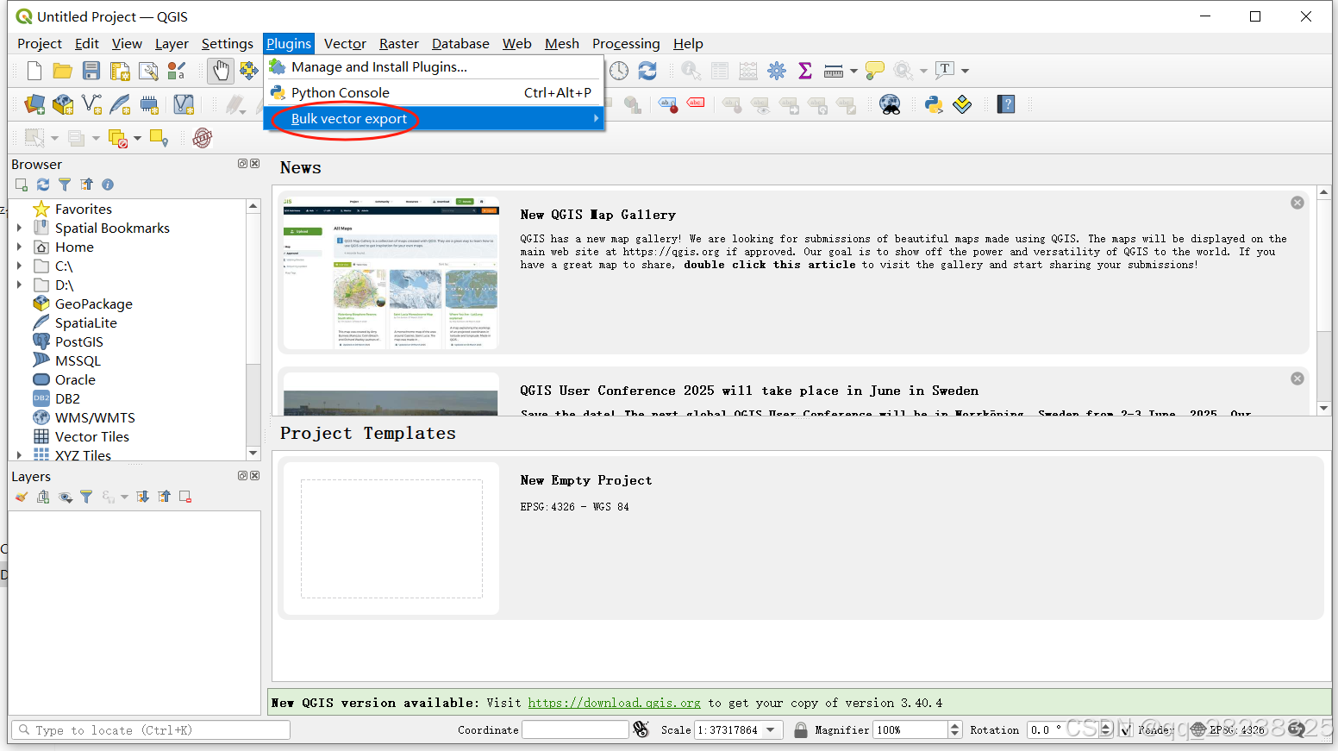Select the Measure Line ruler tool
The width and height of the screenshot is (1338, 751).
(834, 71)
